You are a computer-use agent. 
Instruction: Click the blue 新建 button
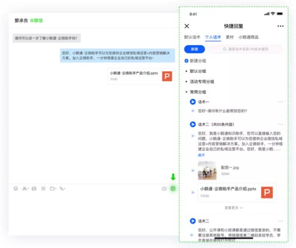pos(194,49)
